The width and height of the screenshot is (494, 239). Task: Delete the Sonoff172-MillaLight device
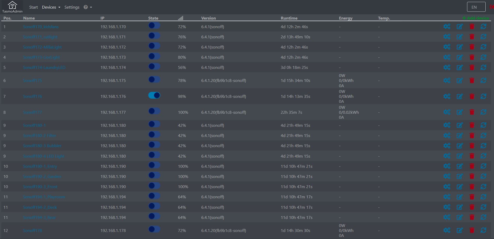tap(472, 47)
